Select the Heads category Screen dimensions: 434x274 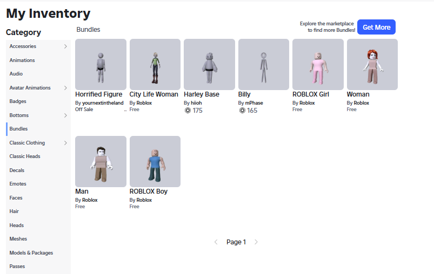click(x=38, y=225)
